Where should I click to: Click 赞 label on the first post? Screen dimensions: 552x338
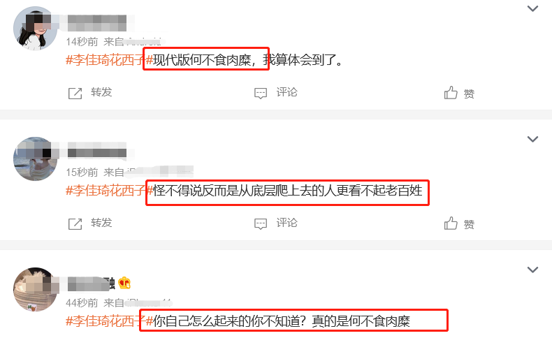coord(469,94)
